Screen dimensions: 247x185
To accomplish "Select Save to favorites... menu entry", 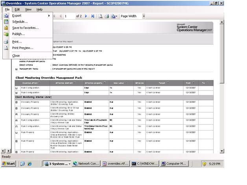I will pyautogui.click(x=28, y=28).
